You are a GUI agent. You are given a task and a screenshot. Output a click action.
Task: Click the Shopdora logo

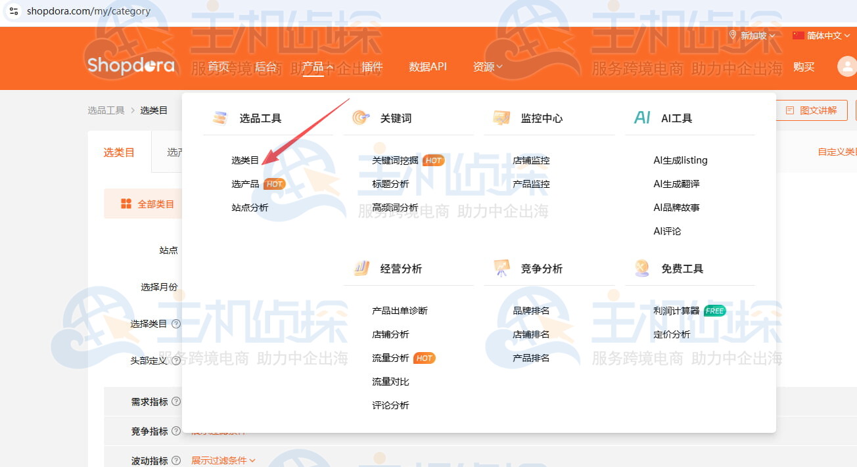click(131, 66)
